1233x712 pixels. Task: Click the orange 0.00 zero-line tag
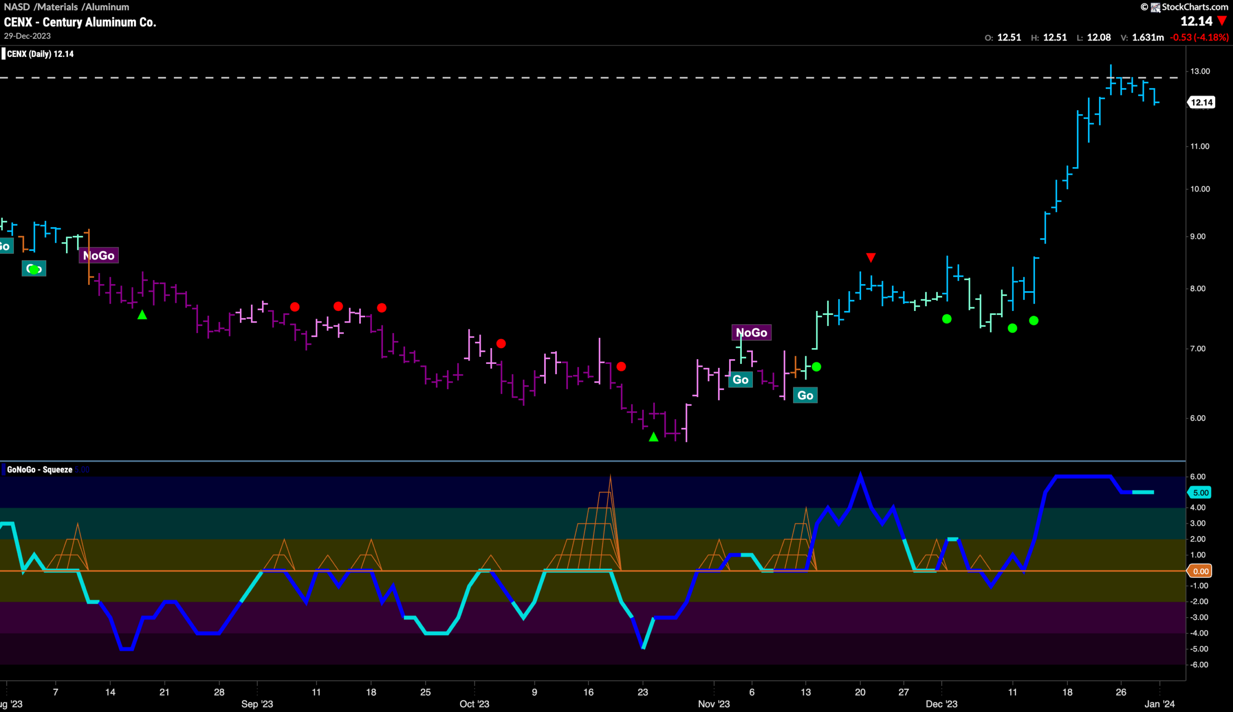1200,570
